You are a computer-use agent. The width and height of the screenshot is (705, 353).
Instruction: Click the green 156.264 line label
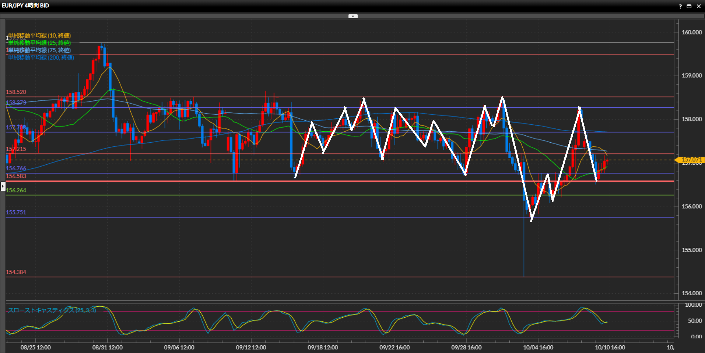[x=16, y=190]
